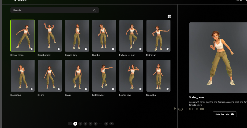Select the $where_is_matt motion thumbnail
Viewport: 247px width, 128px height.
tap(131, 36)
